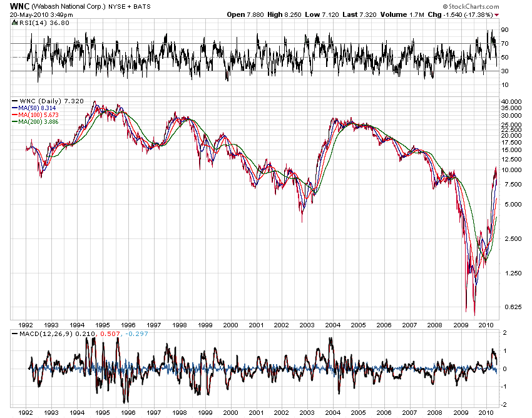The width and height of the screenshot is (532, 418).
Task: Click the WNC ticker symbol in the header
Action: [x=19, y=6]
